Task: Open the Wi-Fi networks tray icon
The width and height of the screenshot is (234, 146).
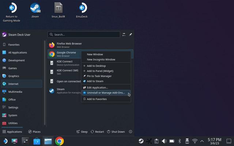Action: [x=195, y=141]
